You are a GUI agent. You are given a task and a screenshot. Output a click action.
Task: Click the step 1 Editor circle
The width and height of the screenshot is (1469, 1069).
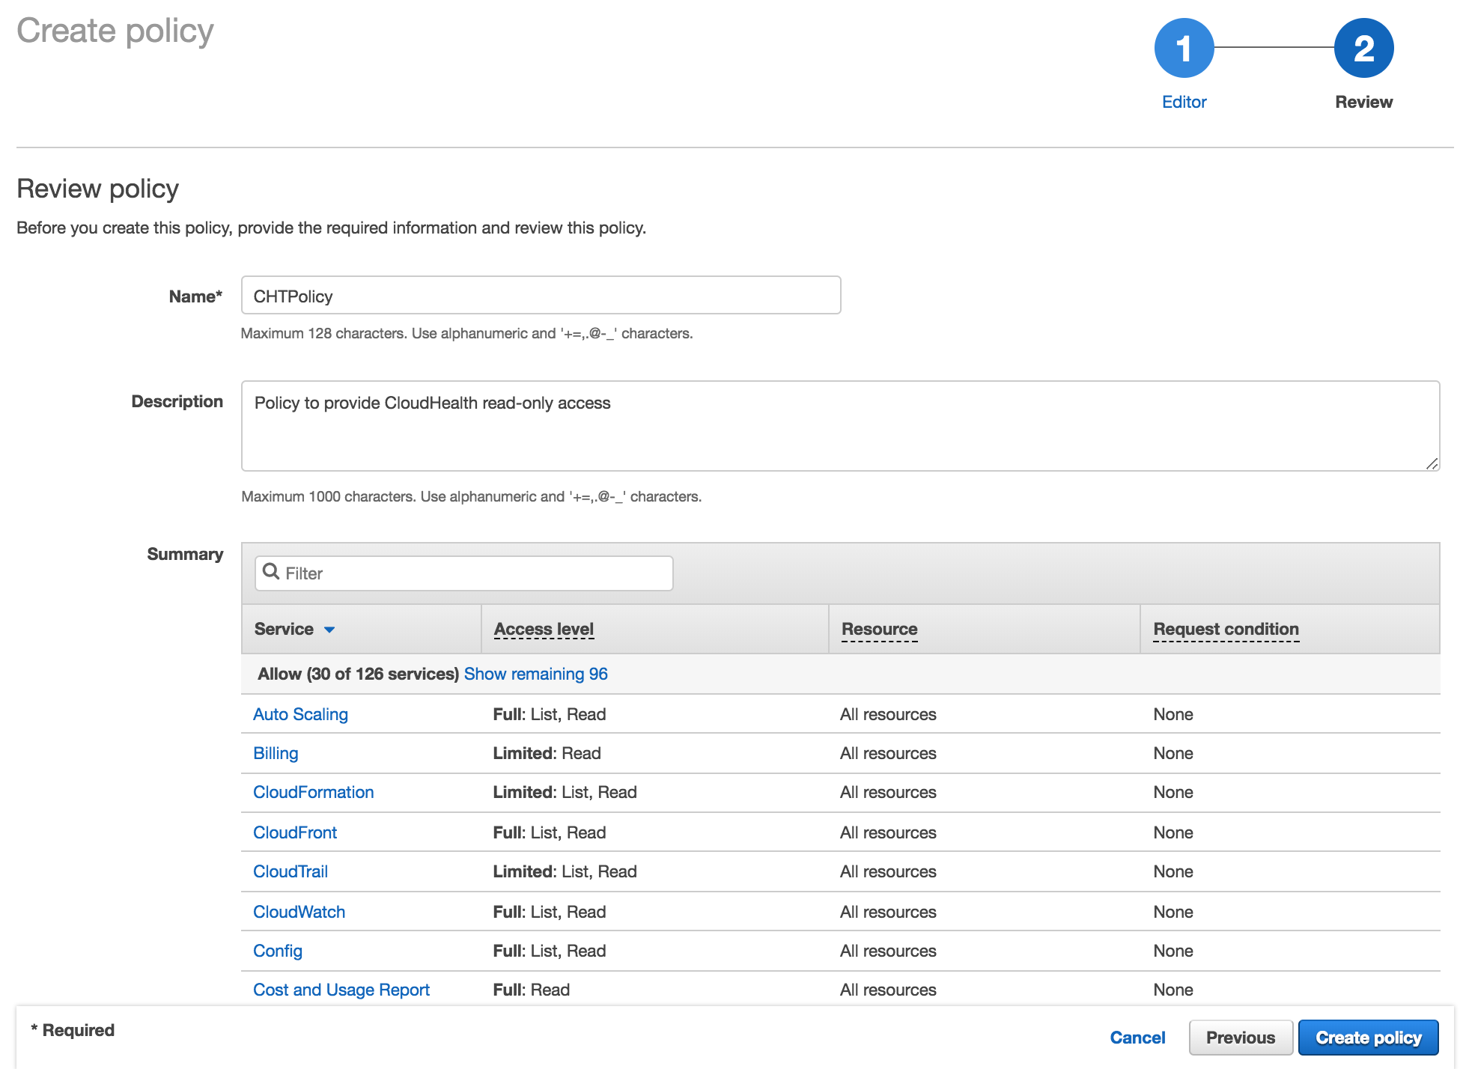(x=1184, y=49)
